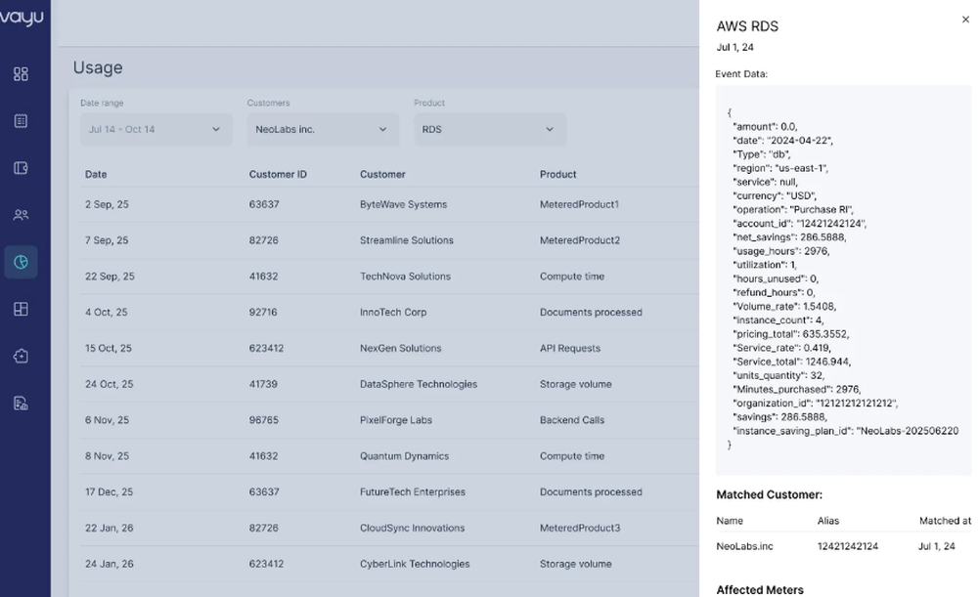The width and height of the screenshot is (978, 597).
Task: Expand the Date range dropdown
Action: pos(155,128)
